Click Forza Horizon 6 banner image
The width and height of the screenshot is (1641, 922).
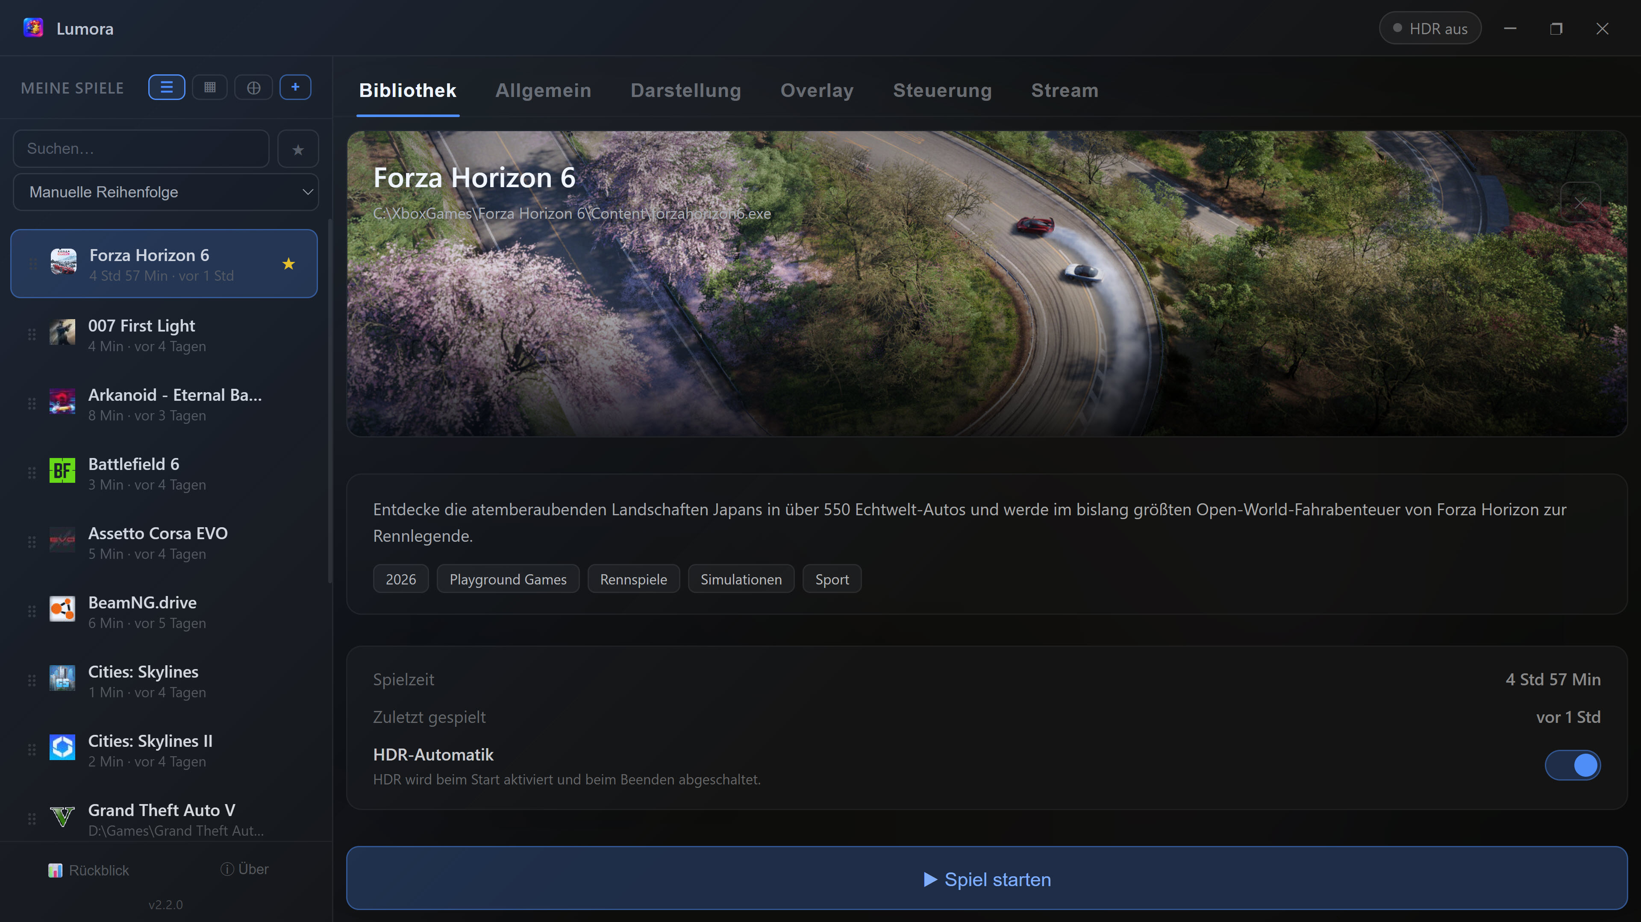pos(987,284)
